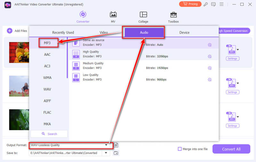Expand format dropdown arrow for fruit video
Viewport: 256px width, 162px height.
238,50
